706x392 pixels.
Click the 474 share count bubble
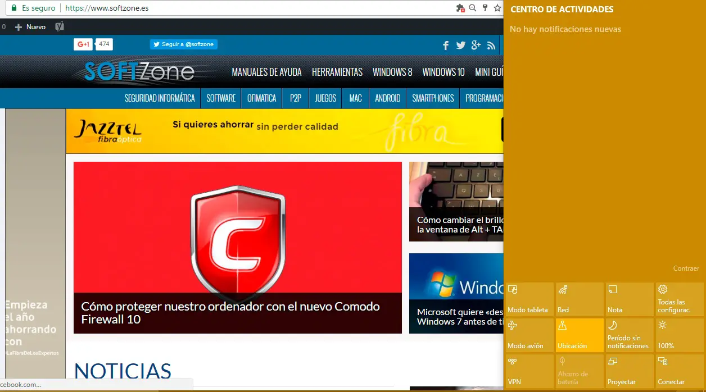(x=104, y=44)
